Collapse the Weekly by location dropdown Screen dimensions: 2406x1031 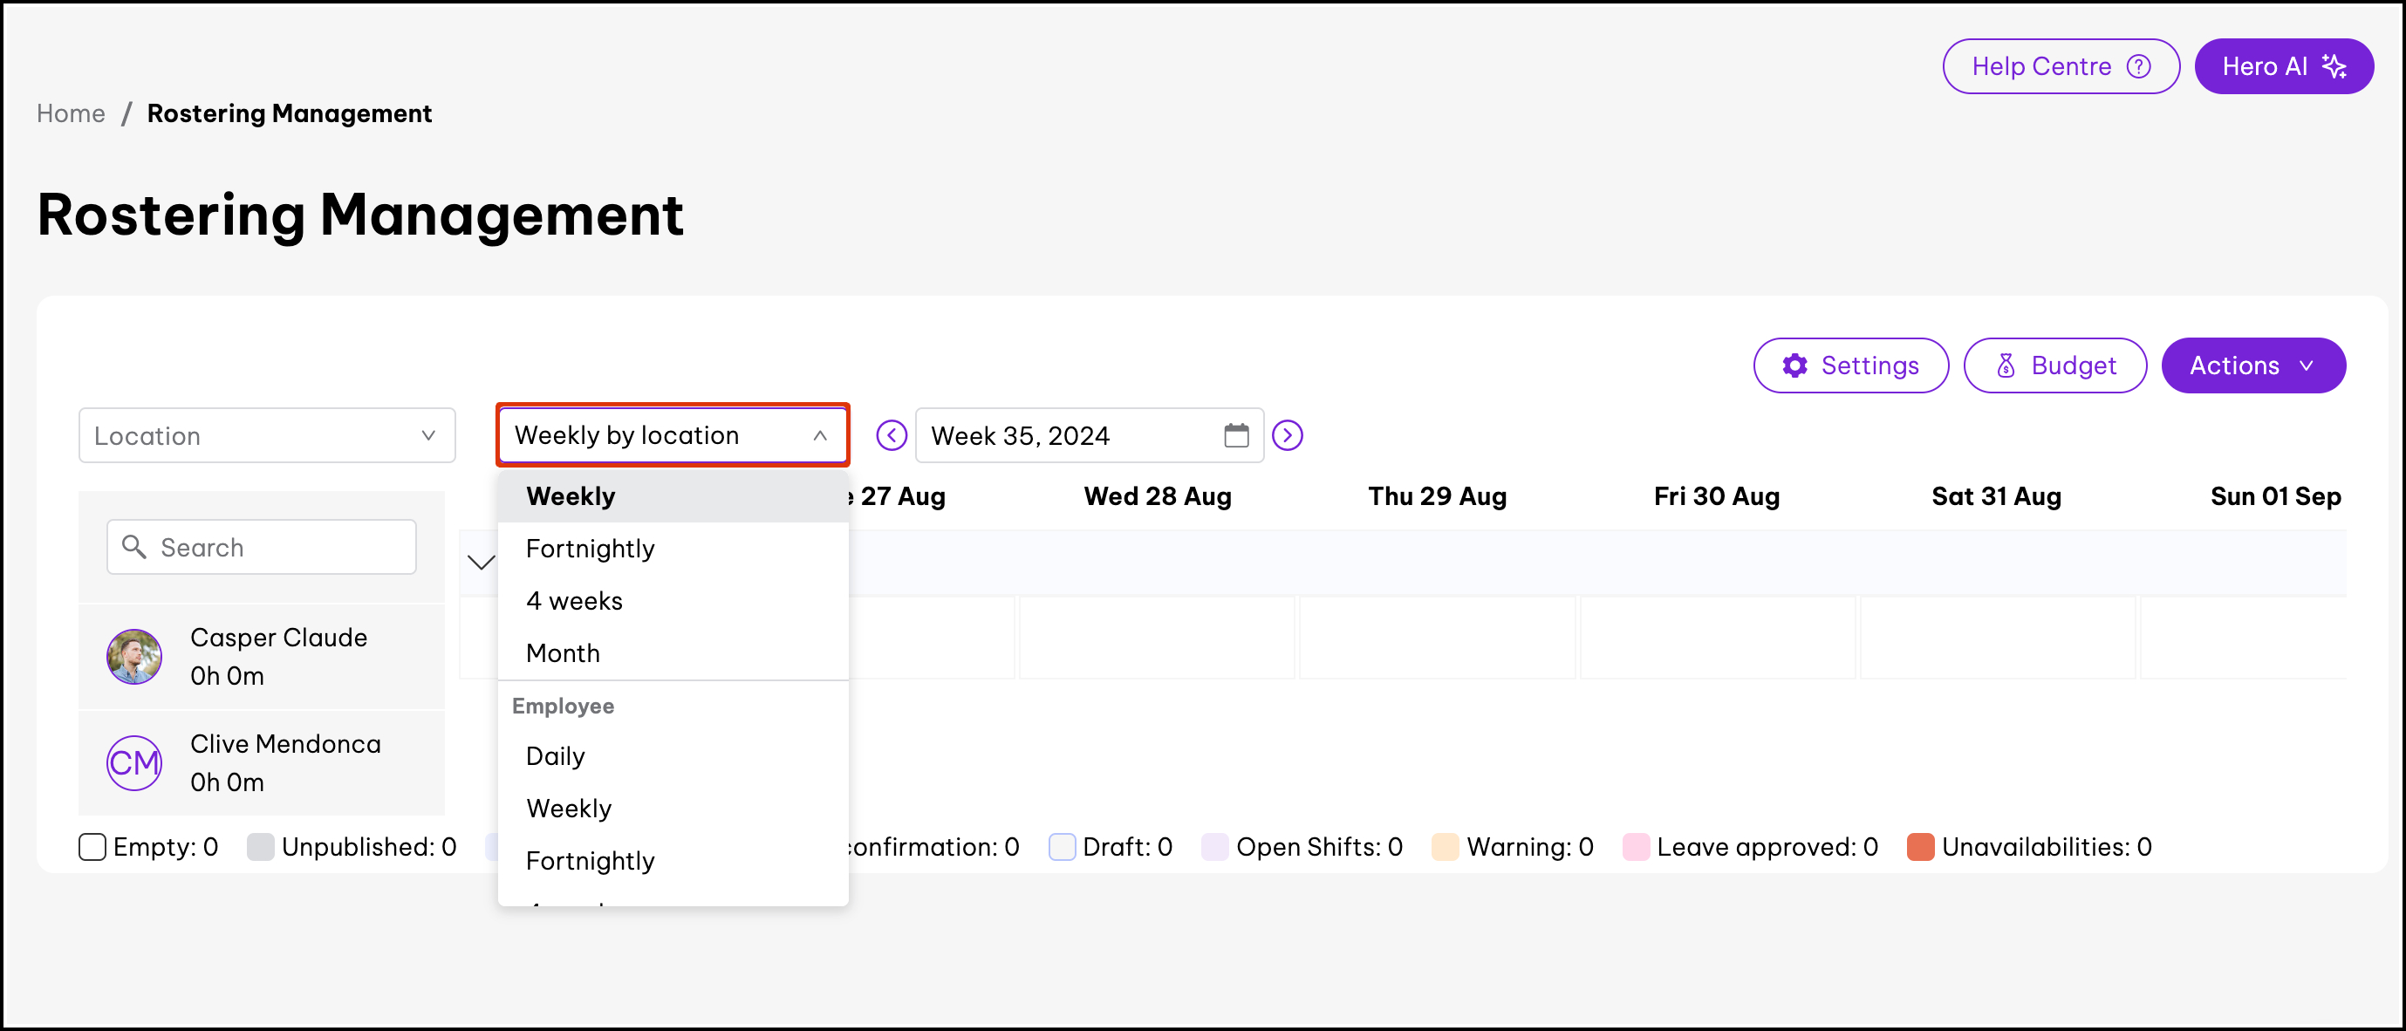pyautogui.click(x=672, y=435)
